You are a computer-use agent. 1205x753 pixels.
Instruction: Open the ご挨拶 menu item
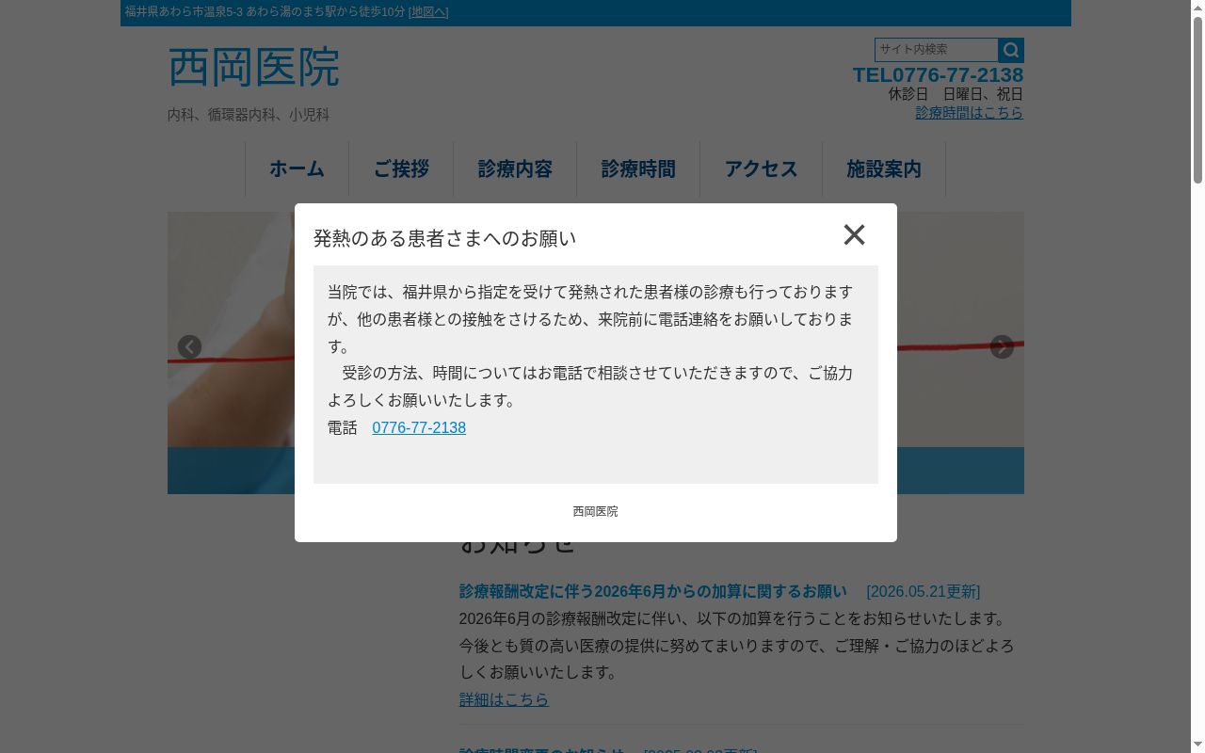pos(401,169)
